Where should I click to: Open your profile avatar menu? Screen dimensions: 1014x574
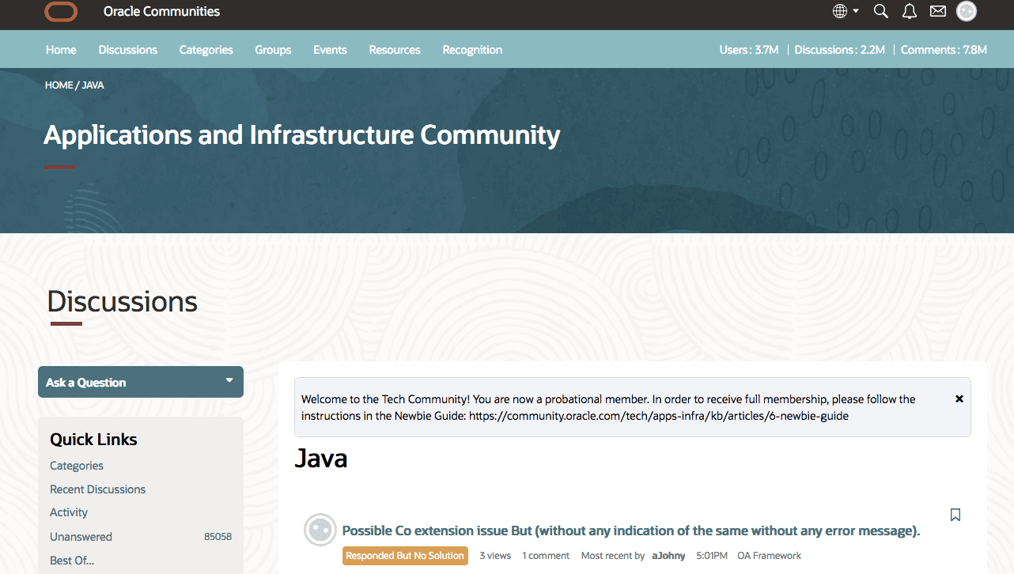pos(966,11)
